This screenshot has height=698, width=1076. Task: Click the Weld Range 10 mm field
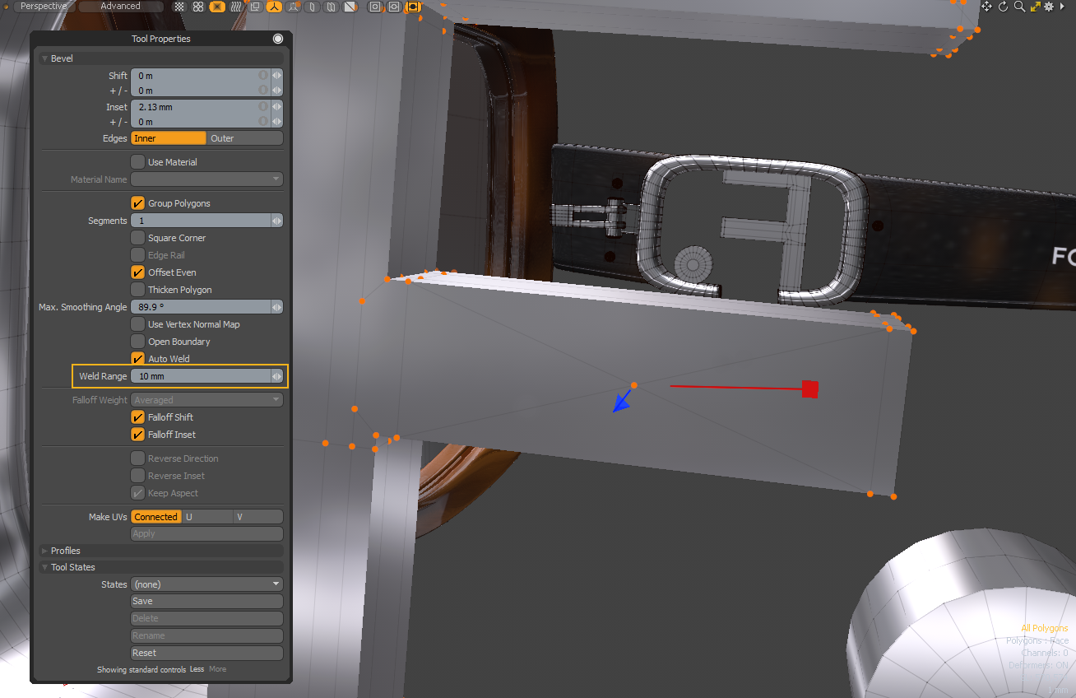[201, 376]
